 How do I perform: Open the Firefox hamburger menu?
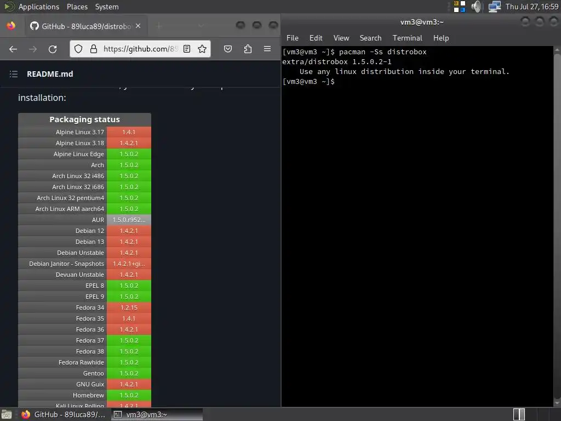pos(267,49)
